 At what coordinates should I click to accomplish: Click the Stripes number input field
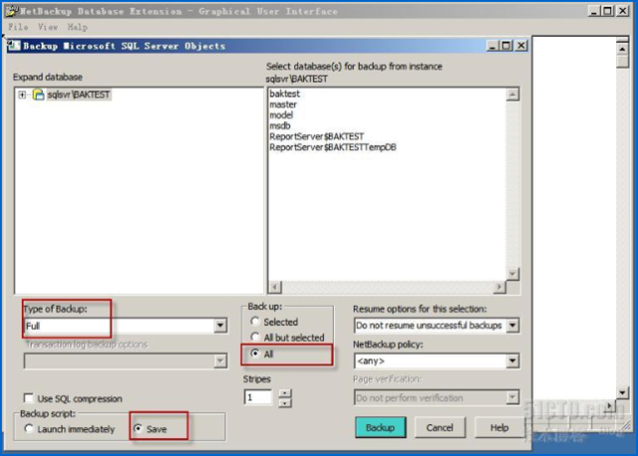coord(258,397)
